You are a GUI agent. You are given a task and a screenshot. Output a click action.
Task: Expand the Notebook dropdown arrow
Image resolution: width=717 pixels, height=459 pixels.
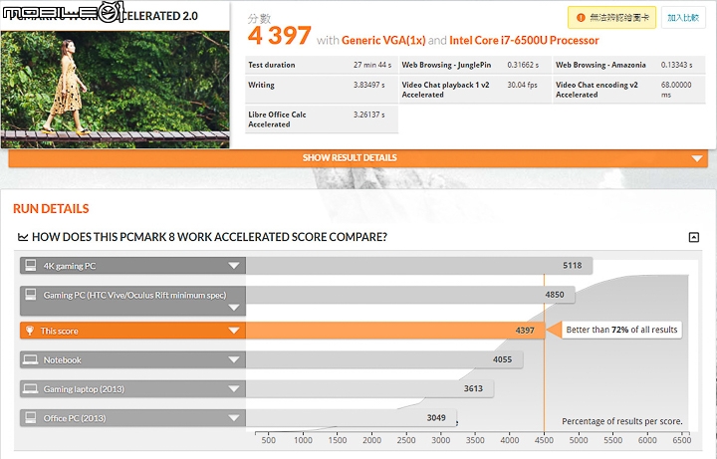[234, 359]
